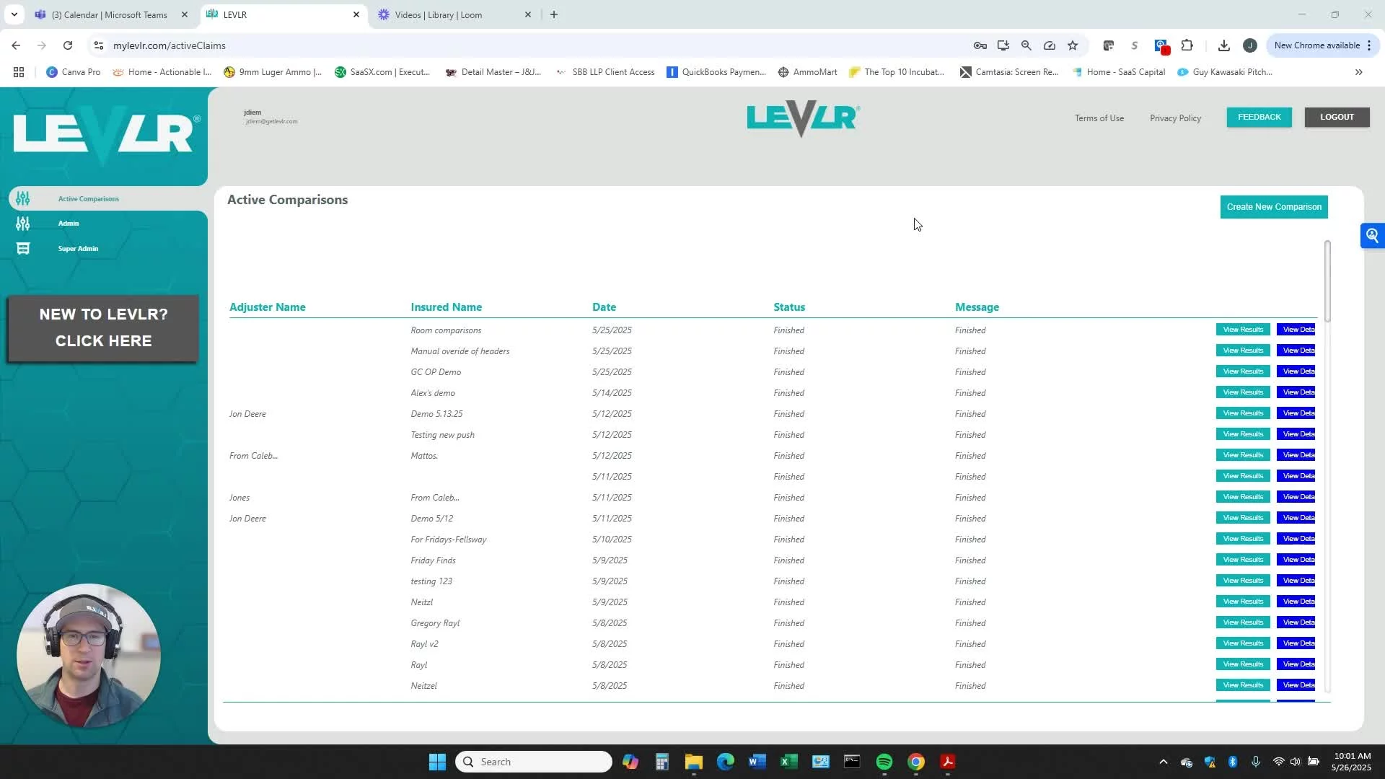The width and height of the screenshot is (1385, 779).
Task: Open Copilot from the taskbar
Action: point(630,762)
